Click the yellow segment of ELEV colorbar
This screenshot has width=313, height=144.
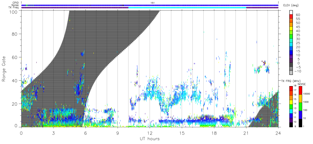(x=291, y=29)
